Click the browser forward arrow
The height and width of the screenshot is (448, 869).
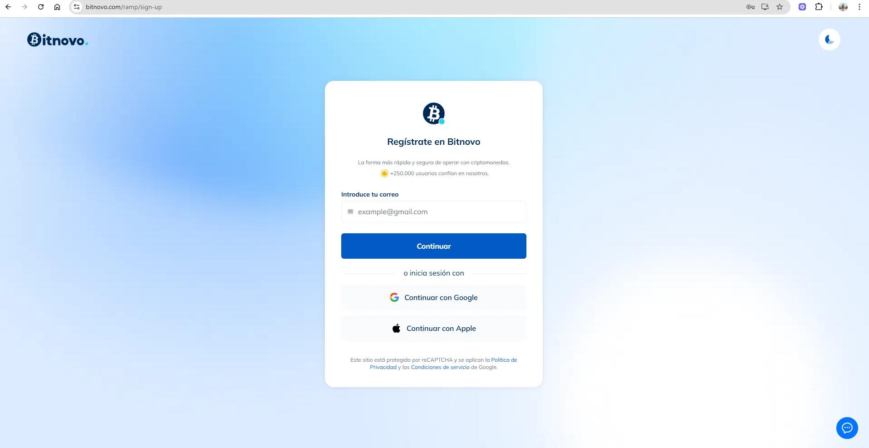click(x=25, y=7)
